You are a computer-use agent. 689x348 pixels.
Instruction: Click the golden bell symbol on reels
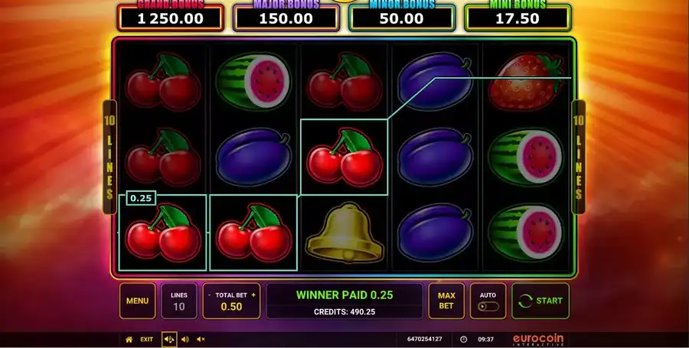click(x=345, y=233)
